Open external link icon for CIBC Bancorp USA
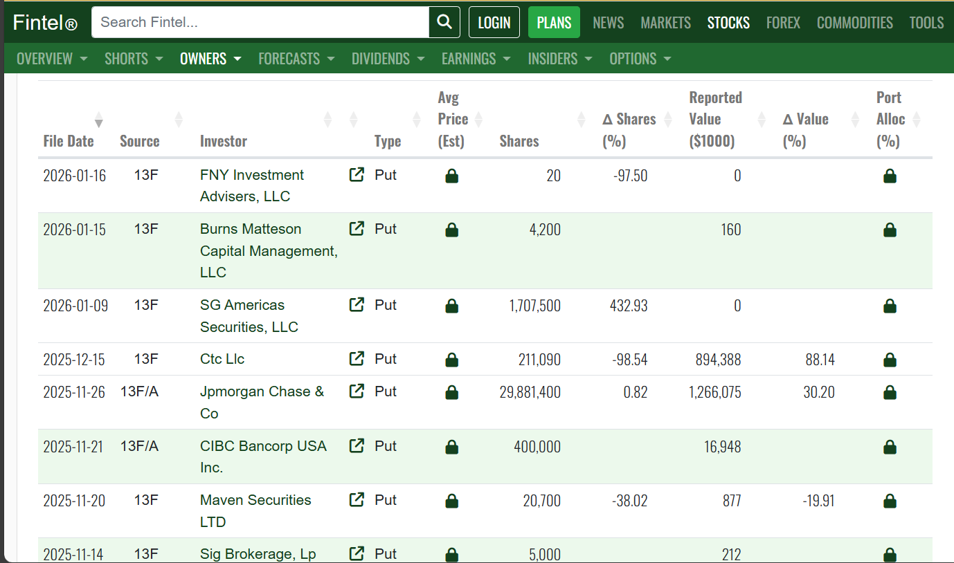954x563 pixels. click(x=357, y=446)
